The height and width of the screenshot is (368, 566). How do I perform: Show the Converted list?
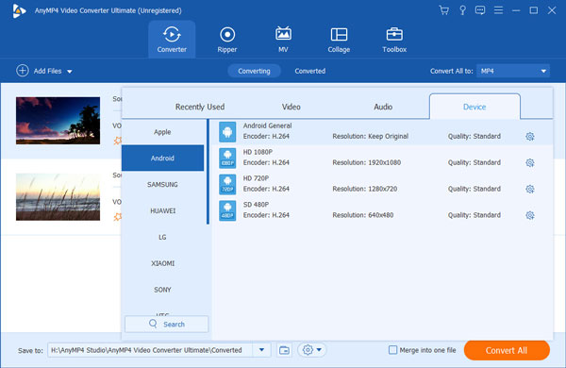point(309,71)
